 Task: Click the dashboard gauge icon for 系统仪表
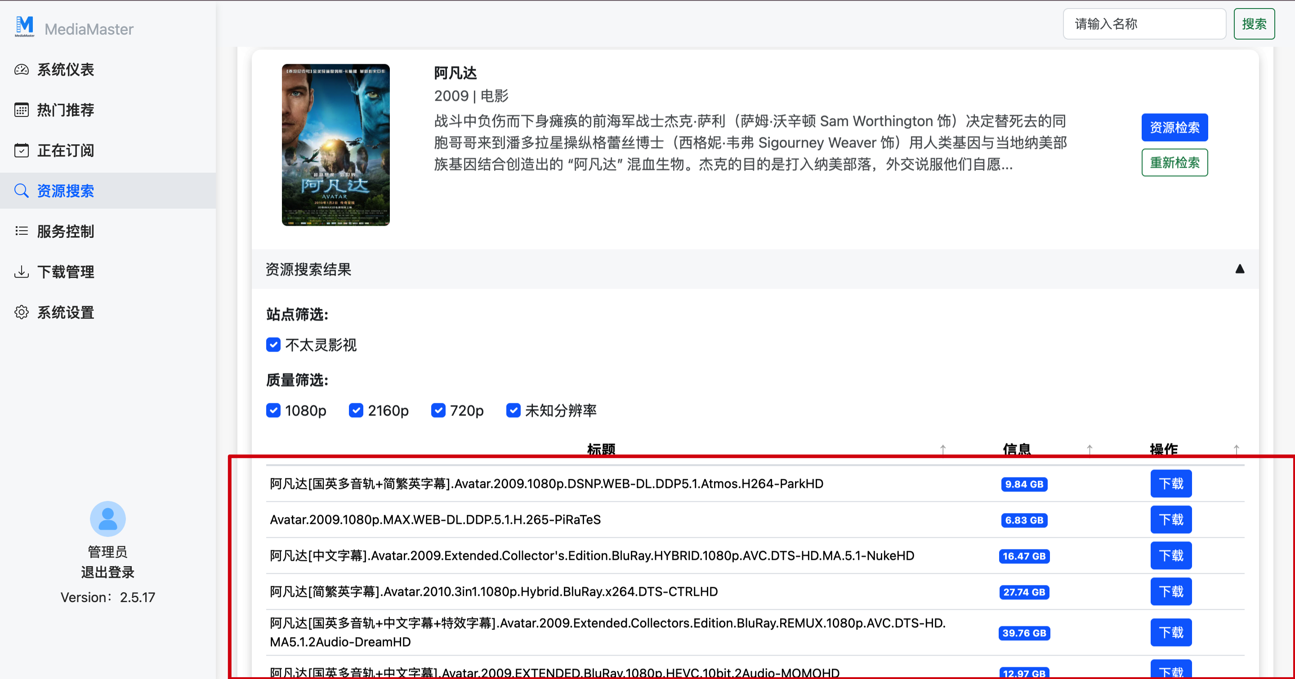point(21,69)
